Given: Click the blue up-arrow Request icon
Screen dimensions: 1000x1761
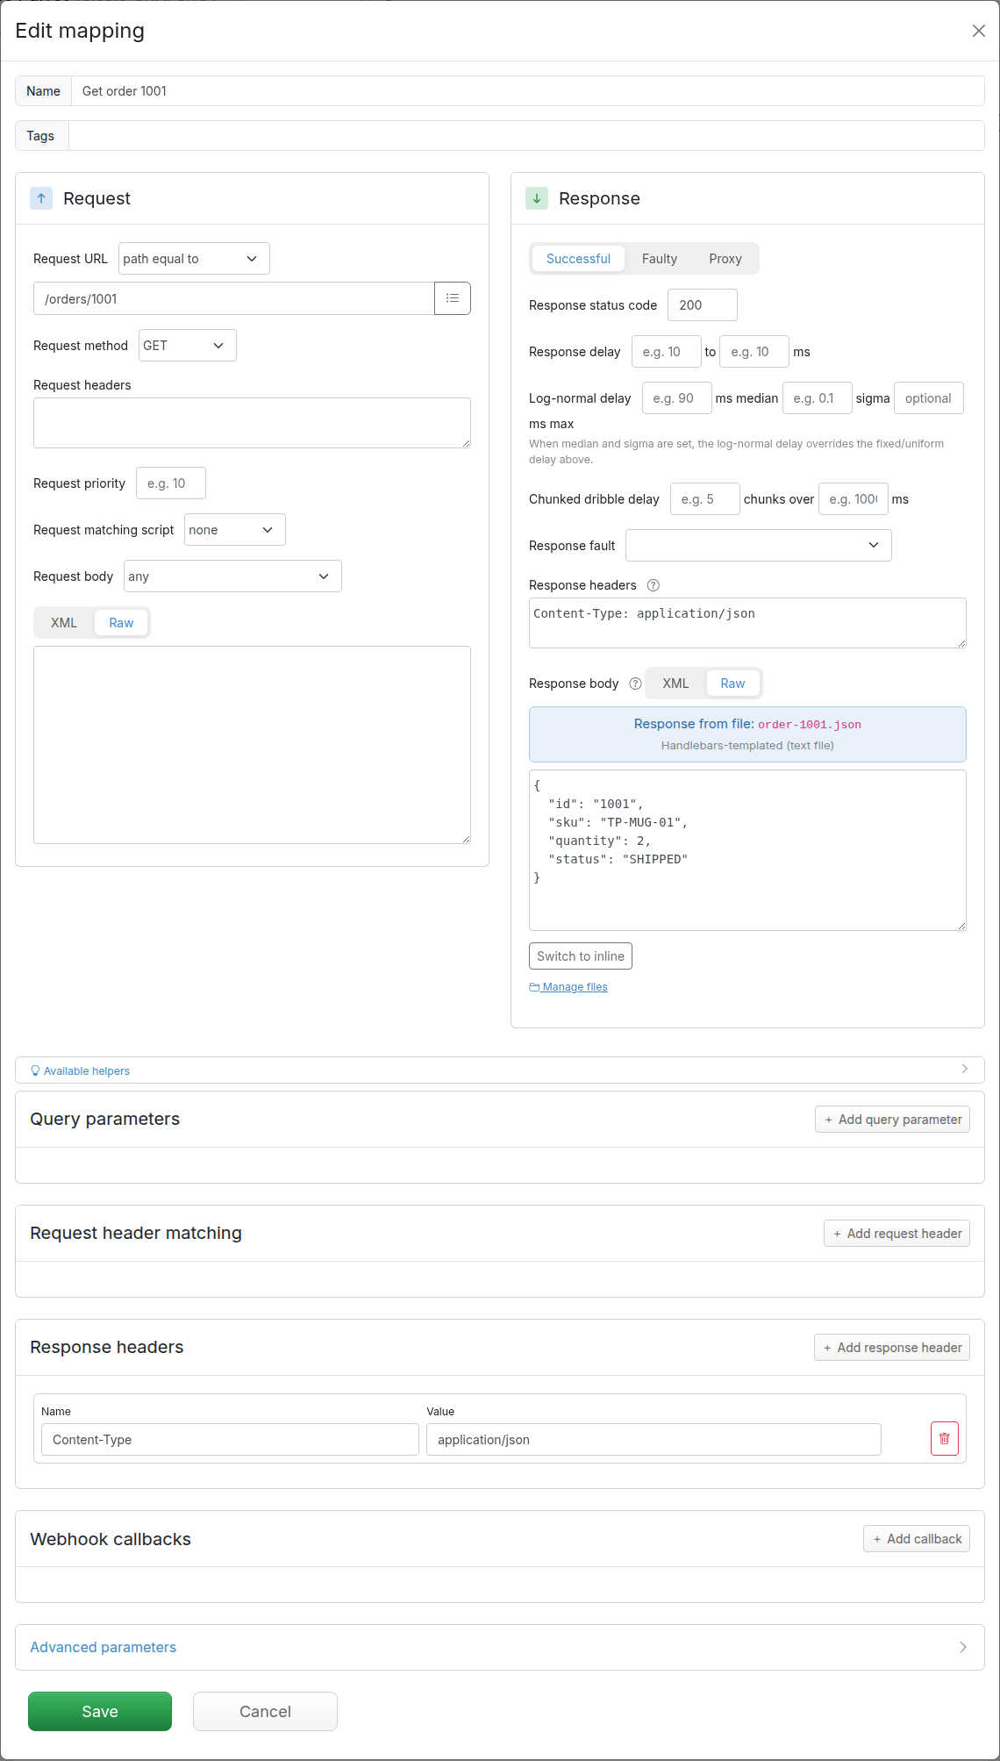Looking at the screenshot, I should [x=41, y=198].
